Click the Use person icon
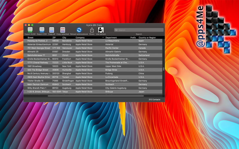 point(101,30)
